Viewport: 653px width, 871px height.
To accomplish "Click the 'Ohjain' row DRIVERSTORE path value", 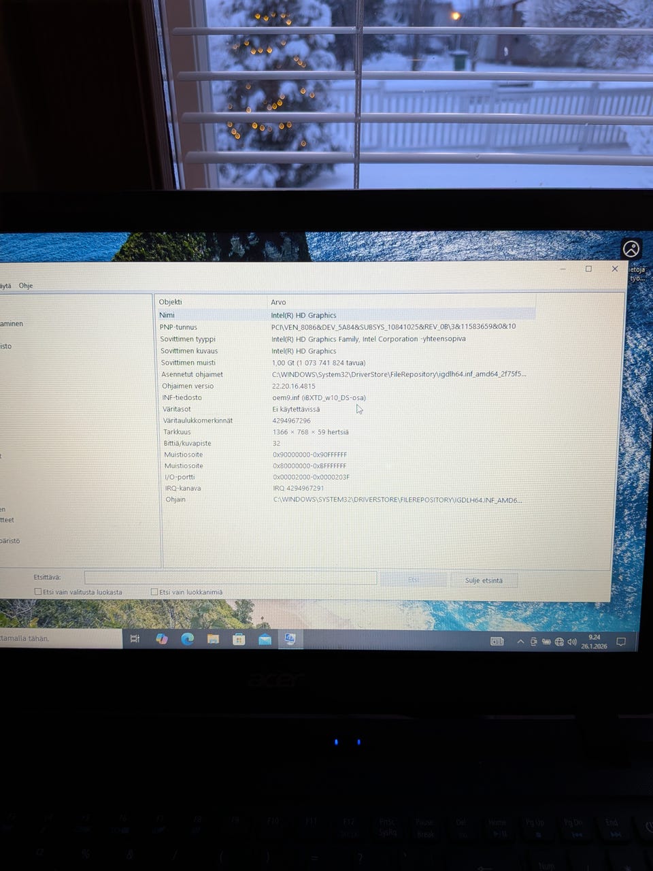I will point(398,499).
